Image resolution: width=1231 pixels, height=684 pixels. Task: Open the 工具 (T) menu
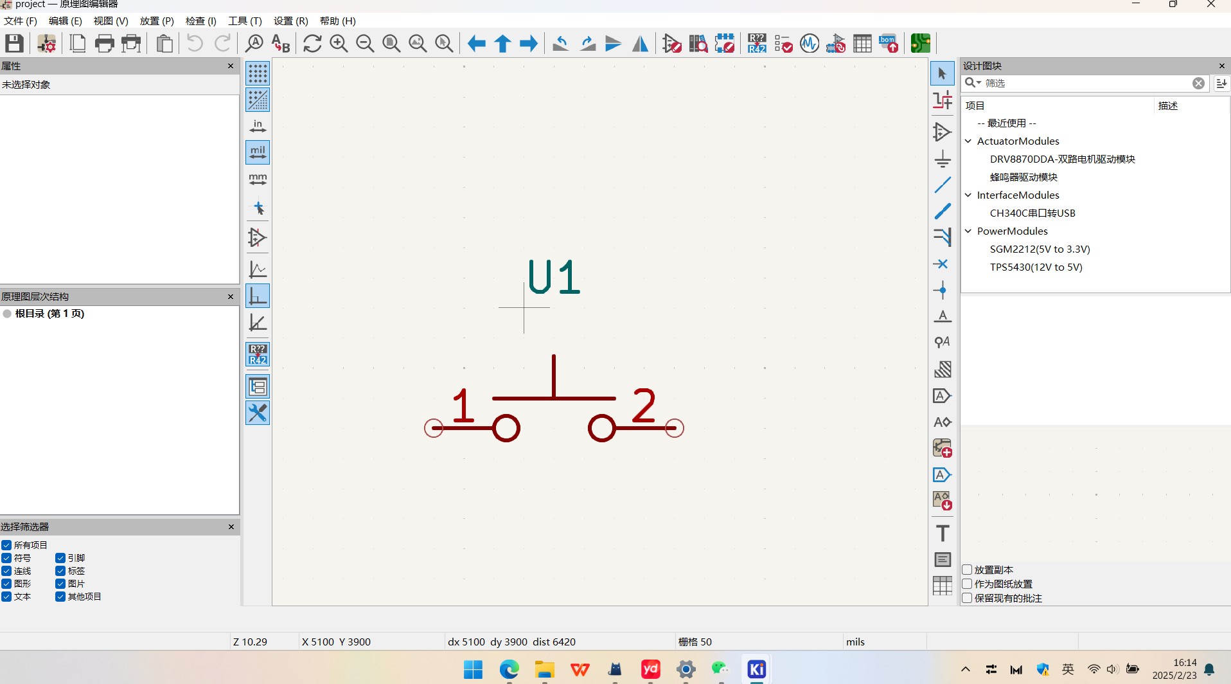pyautogui.click(x=245, y=21)
